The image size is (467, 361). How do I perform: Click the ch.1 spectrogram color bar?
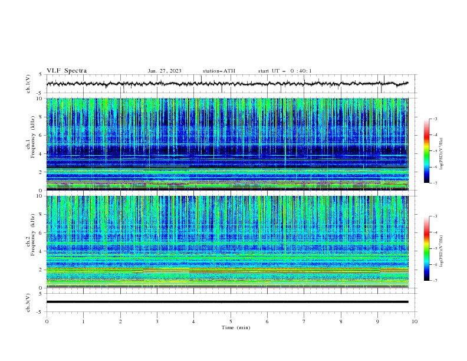click(x=426, y=151)
